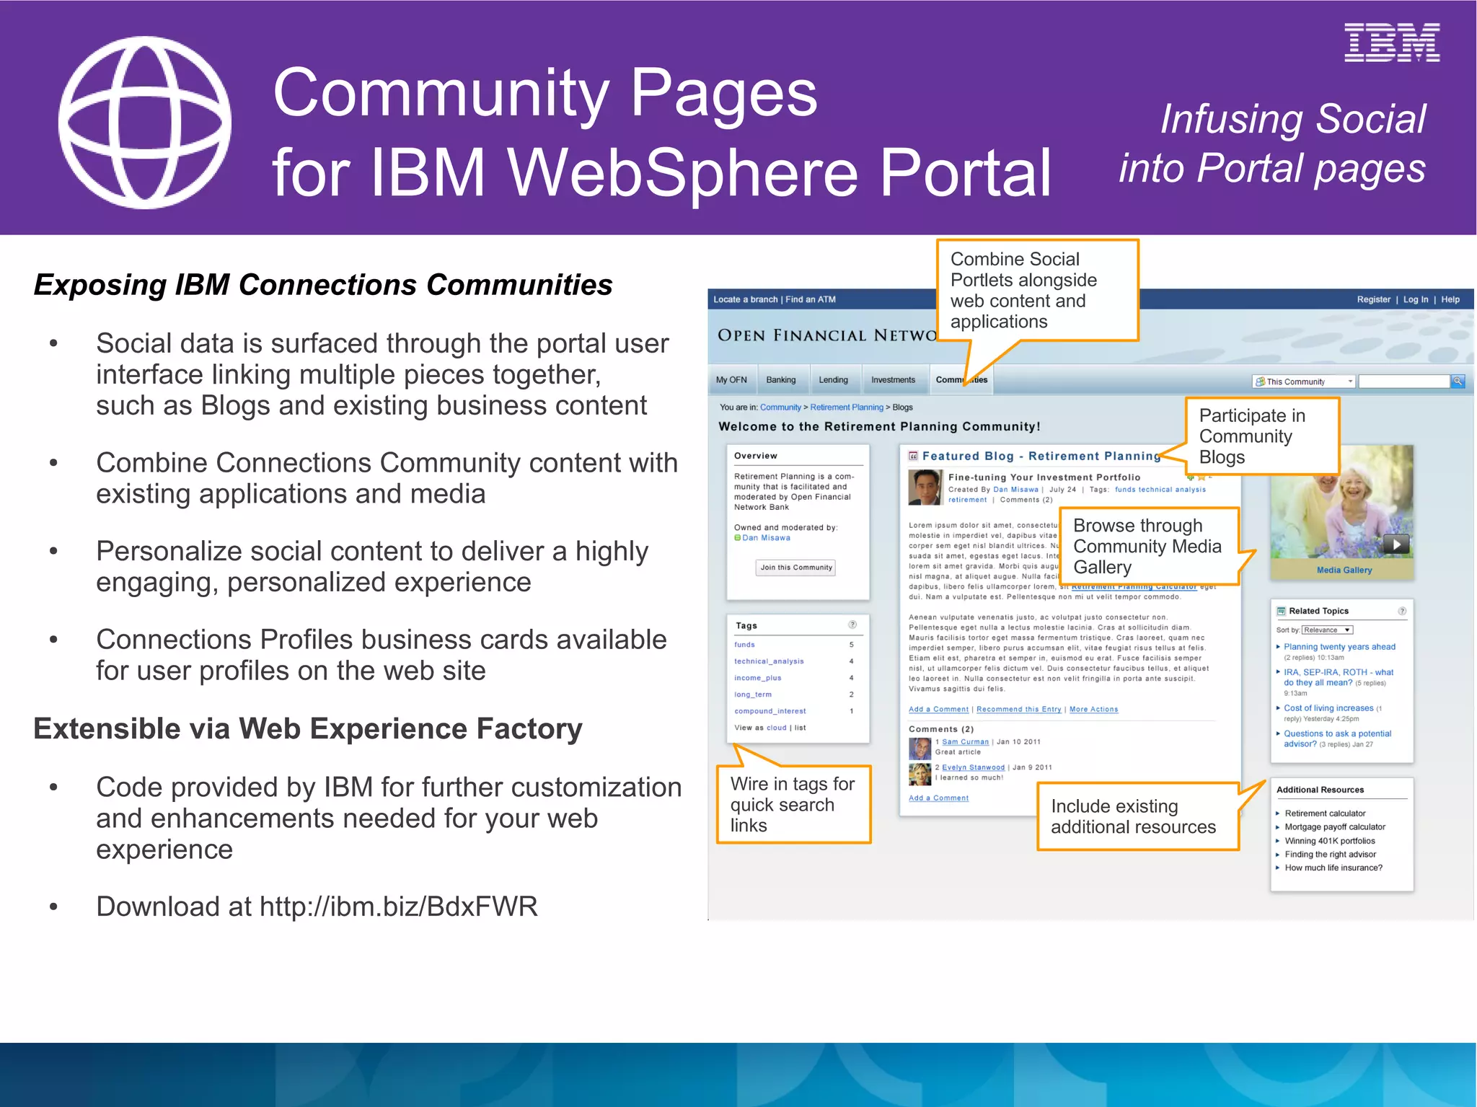Open the This Community search scope dropdown
Image resolution: width=1477 pixels, height=1107 pixels.
(1304, 382)
